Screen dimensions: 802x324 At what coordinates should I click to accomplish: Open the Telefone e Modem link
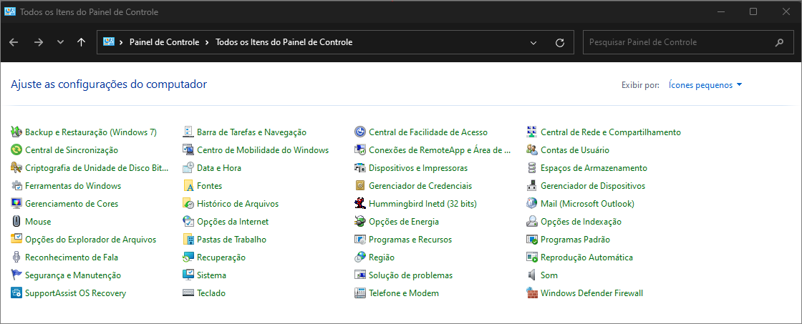(404, 293)
